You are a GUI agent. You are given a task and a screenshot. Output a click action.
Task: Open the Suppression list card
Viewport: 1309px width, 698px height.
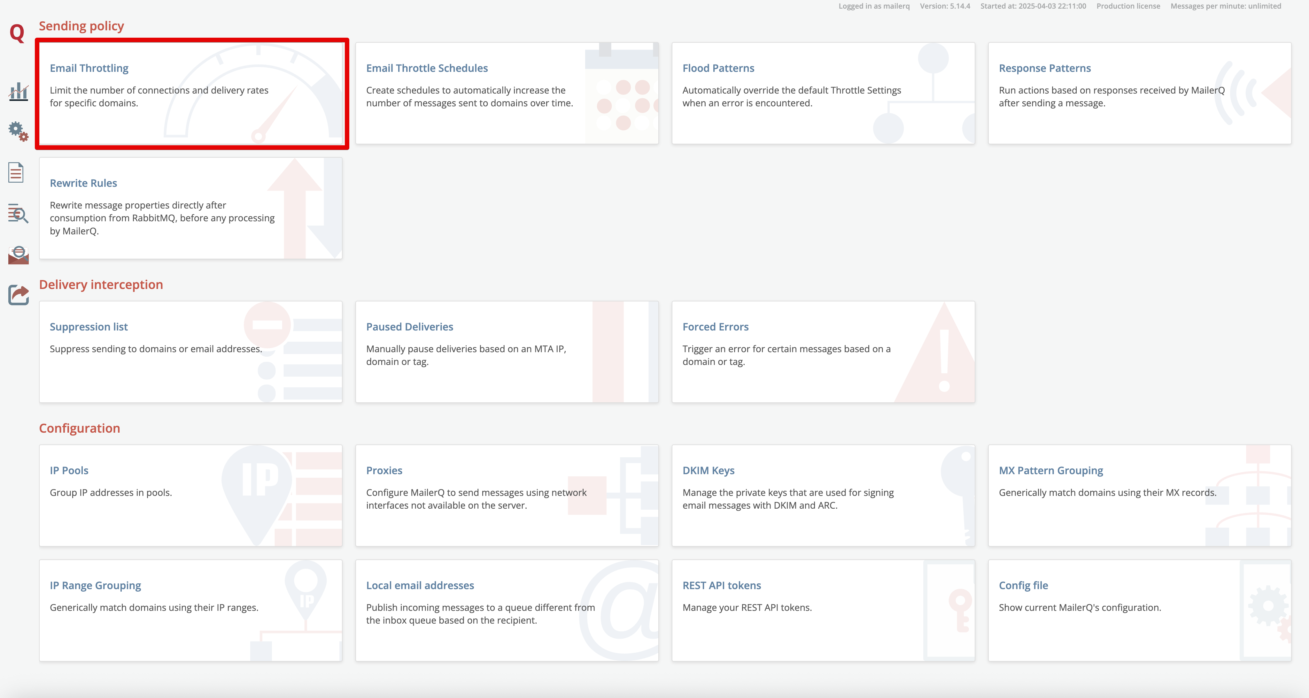[191, 352]
